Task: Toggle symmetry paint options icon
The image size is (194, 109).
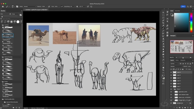Action: [x=91, y=7]
